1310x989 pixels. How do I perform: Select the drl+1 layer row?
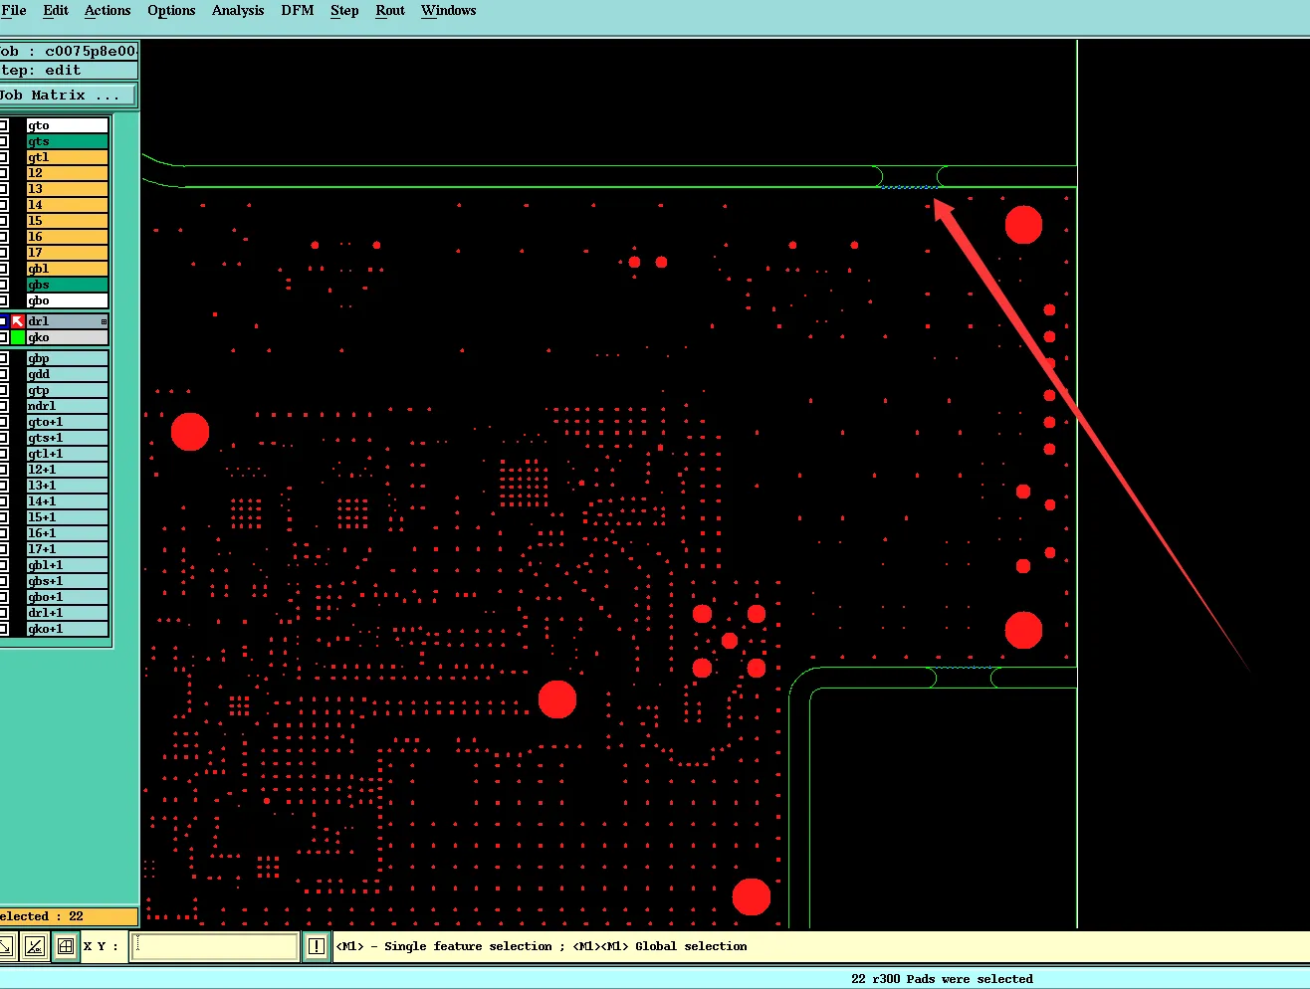(x=68, y=613)
